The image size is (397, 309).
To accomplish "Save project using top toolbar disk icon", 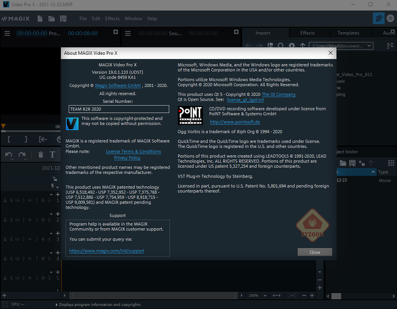I will click(63, 19).
